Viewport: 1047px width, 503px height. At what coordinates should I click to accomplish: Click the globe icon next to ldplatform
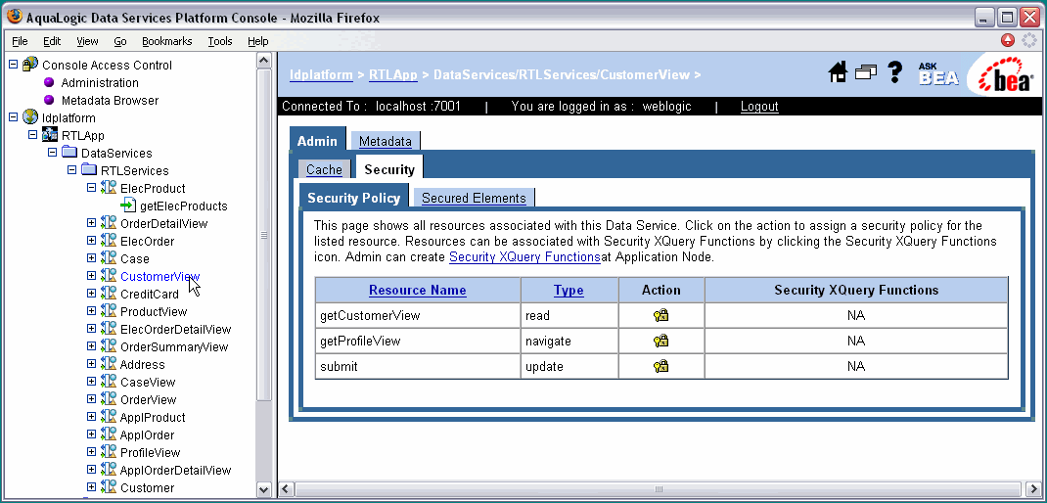tap(30, 116)
